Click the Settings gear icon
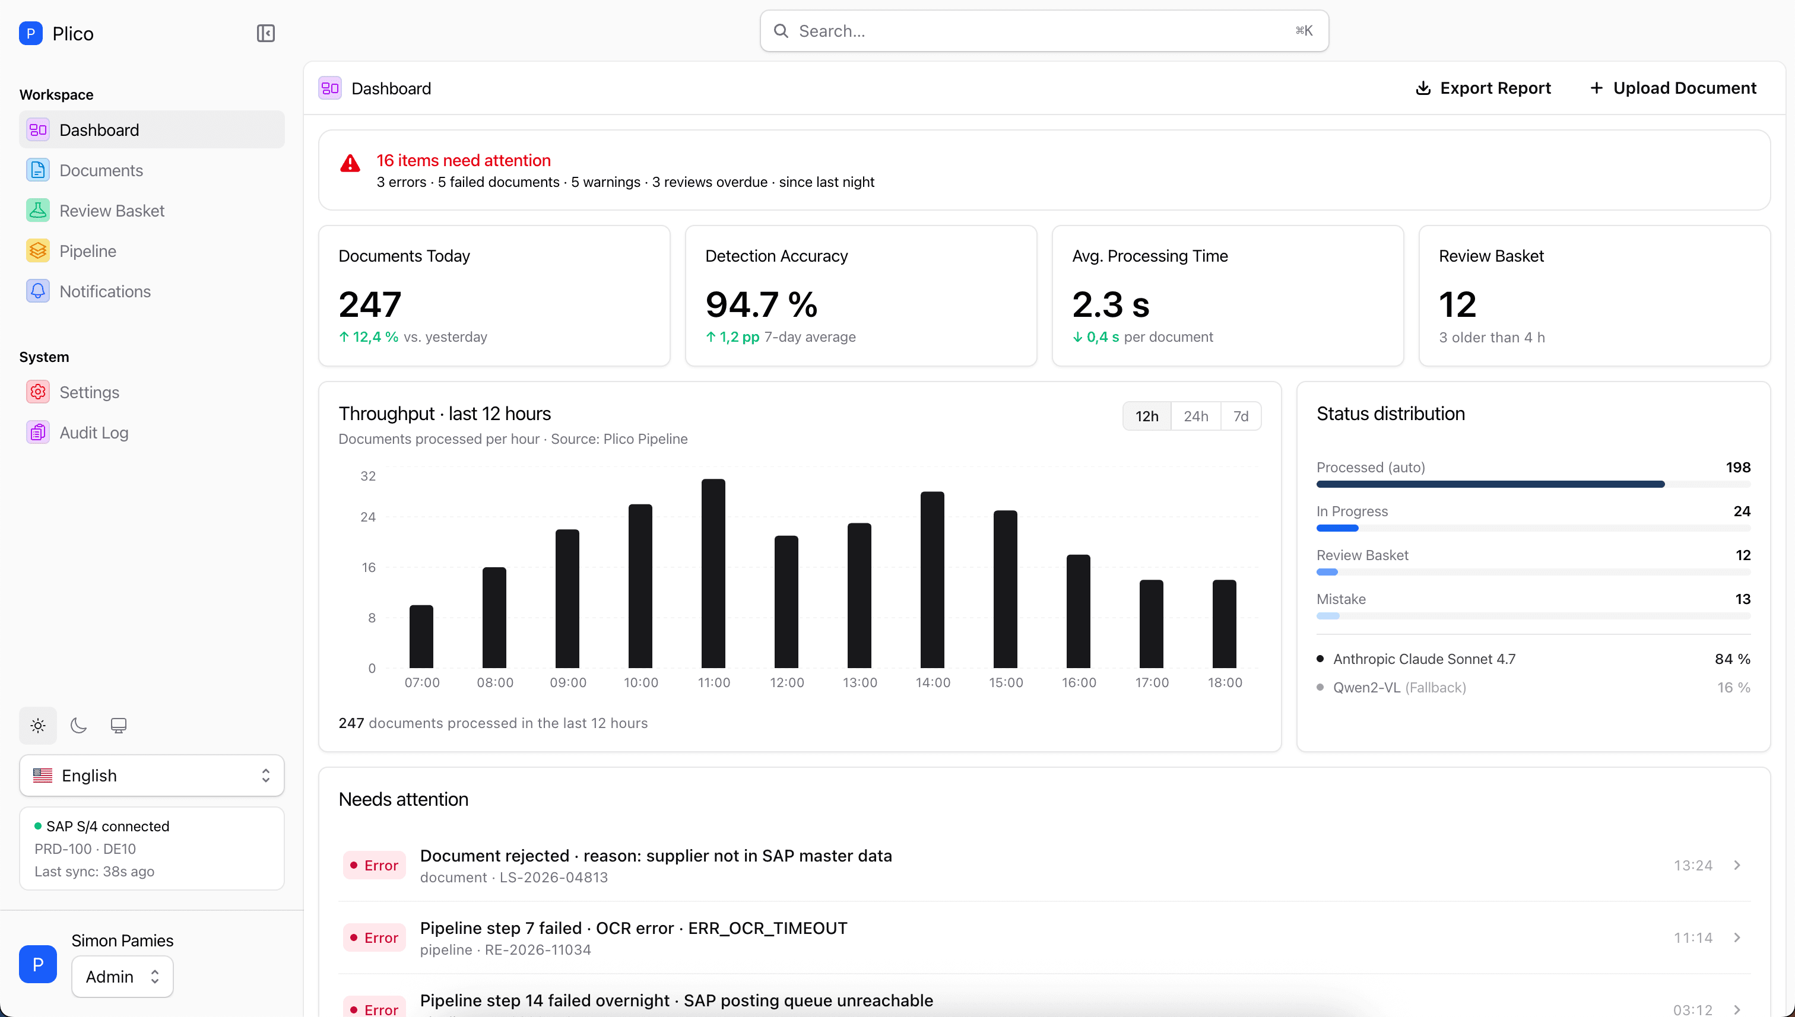The image size is (1795, 1017). pyautogui.click(x=38, y=392)
